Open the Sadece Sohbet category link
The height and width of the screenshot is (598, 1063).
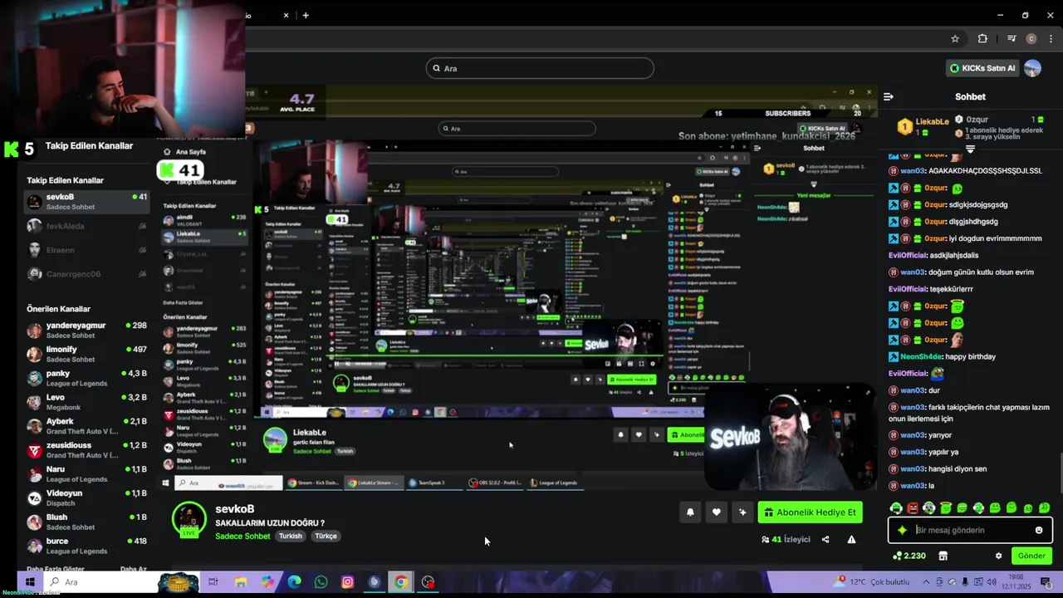(242, 536)
